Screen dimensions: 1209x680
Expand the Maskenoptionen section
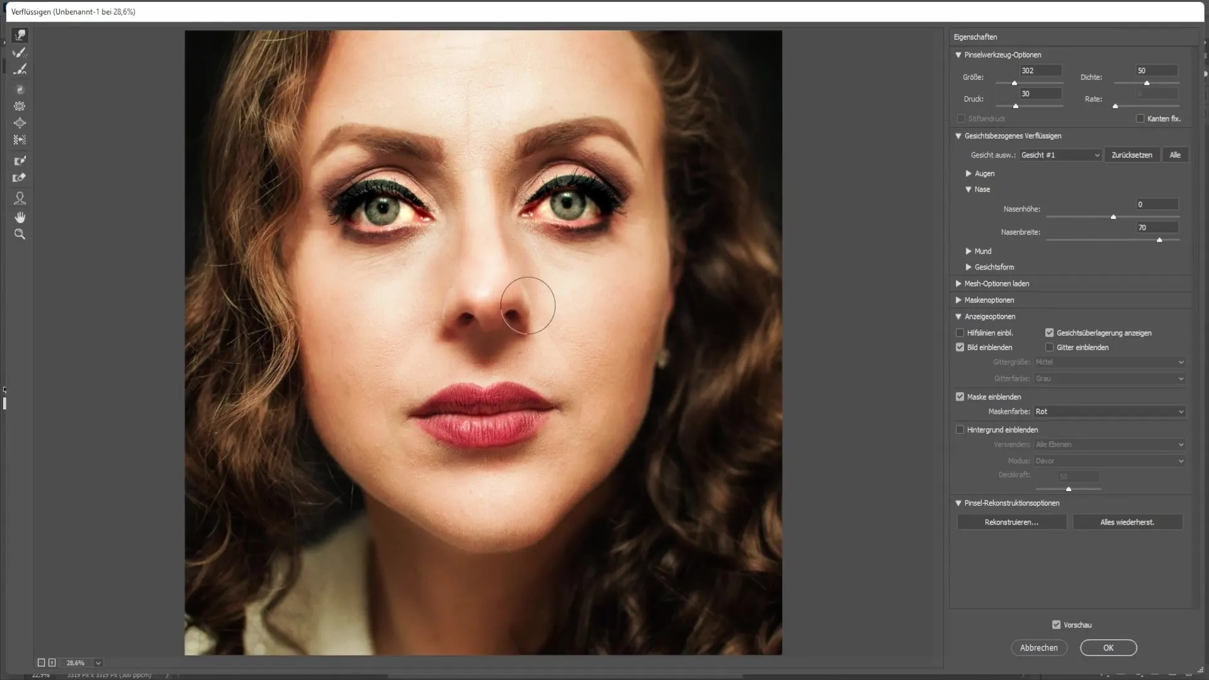(x=958, y=300)
